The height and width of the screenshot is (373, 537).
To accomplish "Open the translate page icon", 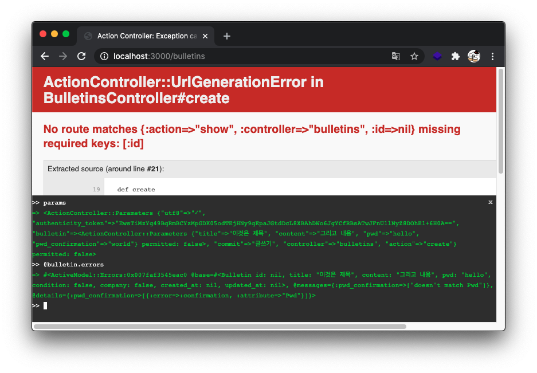I will 396,56.
